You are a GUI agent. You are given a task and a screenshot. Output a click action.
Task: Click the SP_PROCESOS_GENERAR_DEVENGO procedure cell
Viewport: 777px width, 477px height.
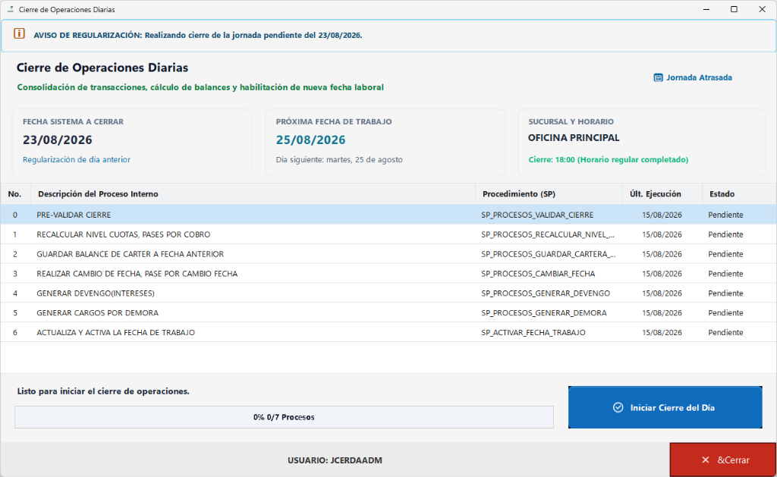(x=546, y=293)
